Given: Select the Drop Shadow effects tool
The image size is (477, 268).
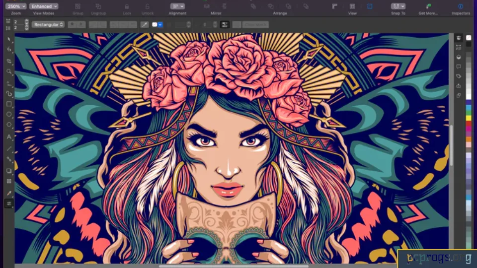Looking at the screenshot, I should (9, 171).
